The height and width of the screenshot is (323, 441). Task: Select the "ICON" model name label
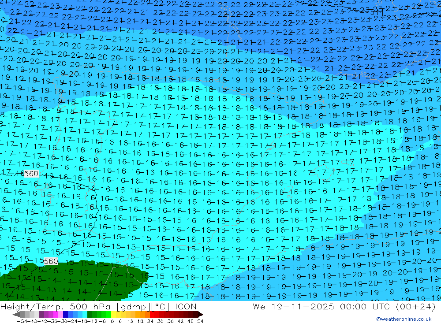[x=186, y=307]
